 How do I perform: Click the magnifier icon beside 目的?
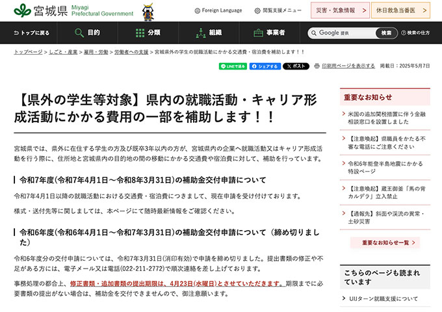point(79,32)
